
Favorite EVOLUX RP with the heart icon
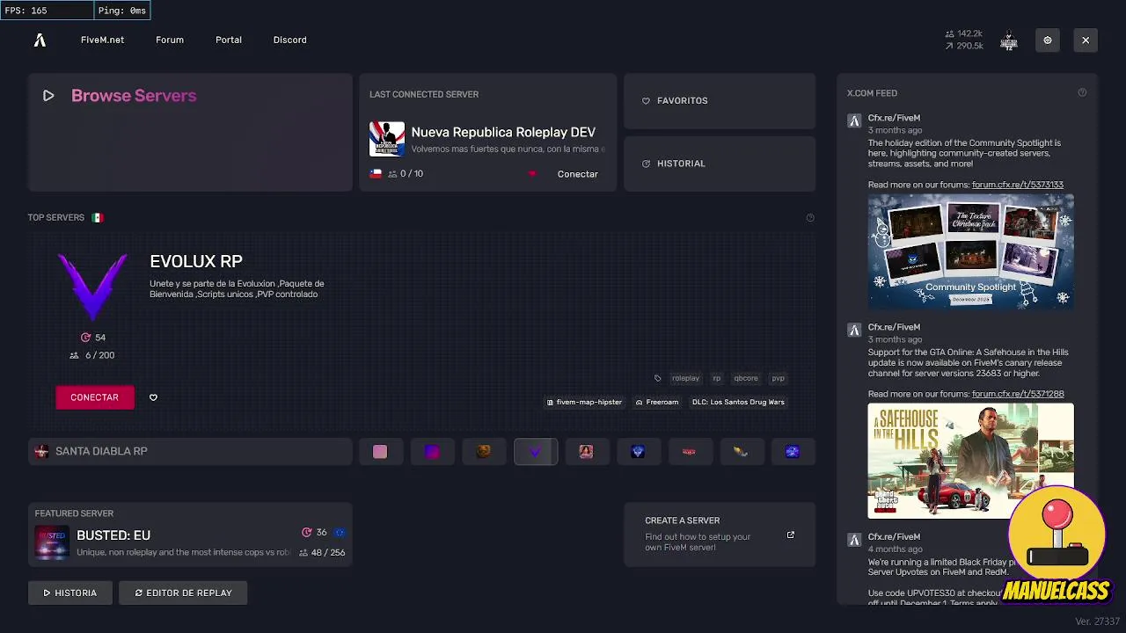click(x=153, y=397)
